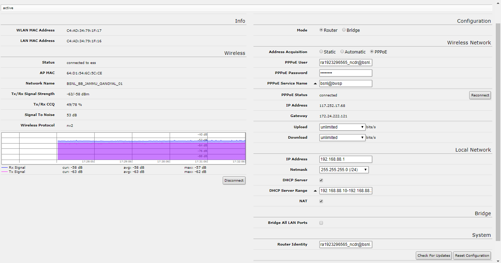
Task: Toggle the DHCP Server checkbox
Action: pos(321,180)
